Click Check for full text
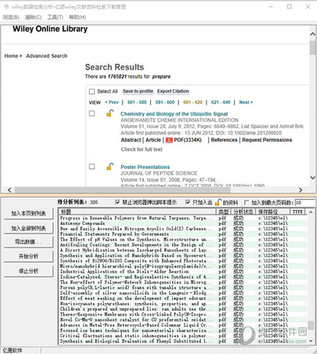This screenshot has width=317, height=354. pyautogui.click(x=142, y=149)
